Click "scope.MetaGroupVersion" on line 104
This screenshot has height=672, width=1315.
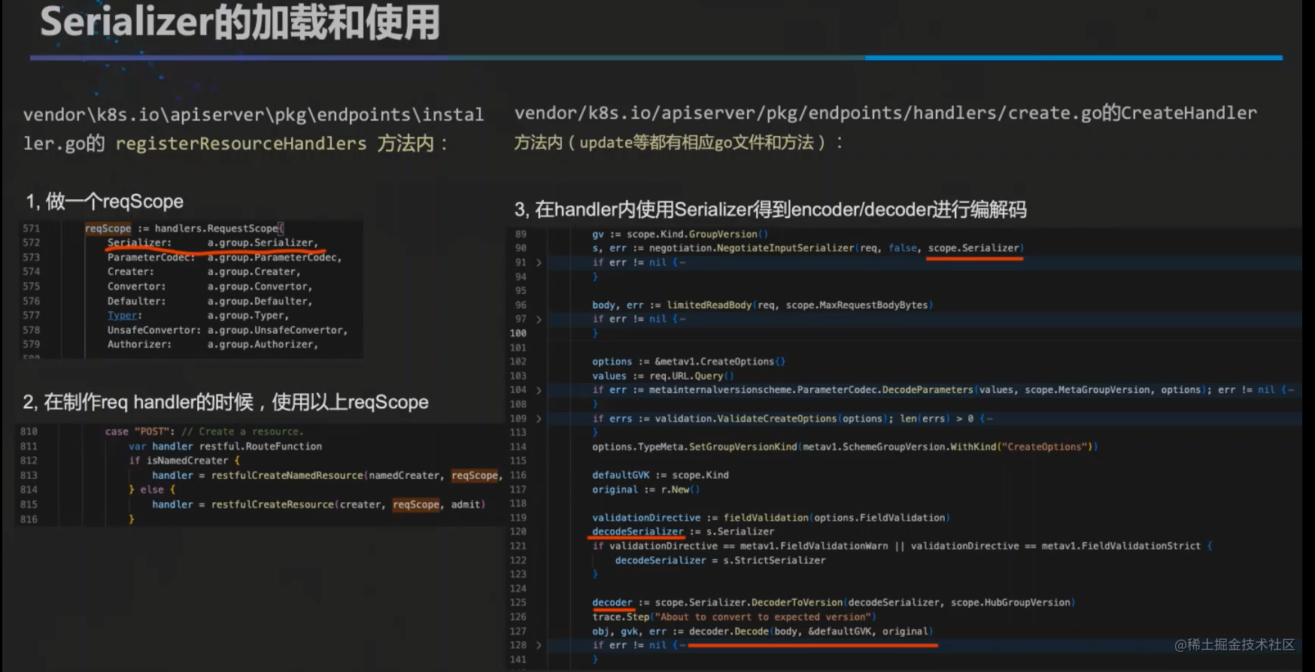tap(1087, 390)
